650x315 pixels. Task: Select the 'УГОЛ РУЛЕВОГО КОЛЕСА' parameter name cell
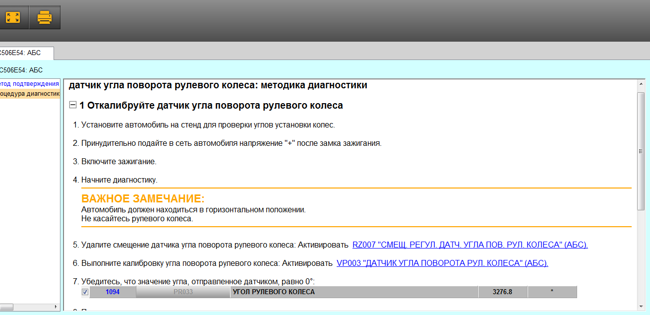coord(354,292)
